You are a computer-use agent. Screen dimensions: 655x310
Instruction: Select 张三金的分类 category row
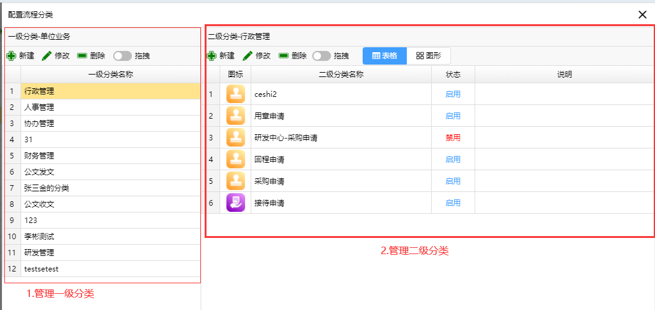point(110,188)
